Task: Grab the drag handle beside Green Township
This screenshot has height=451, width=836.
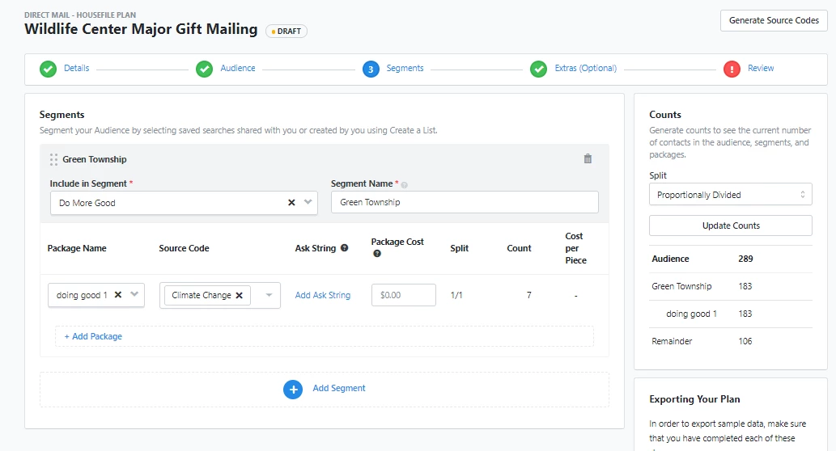Action: pyautogui.click(x=53, y=159)
